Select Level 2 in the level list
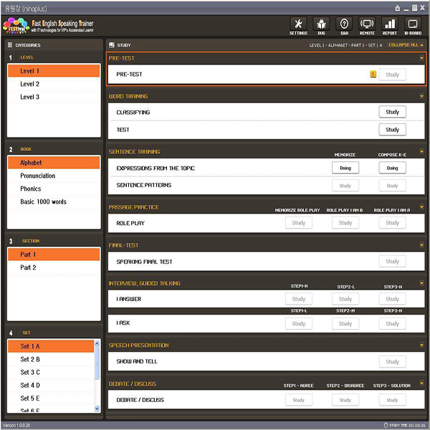Screen dimensions: 430x430 [30, 84]
